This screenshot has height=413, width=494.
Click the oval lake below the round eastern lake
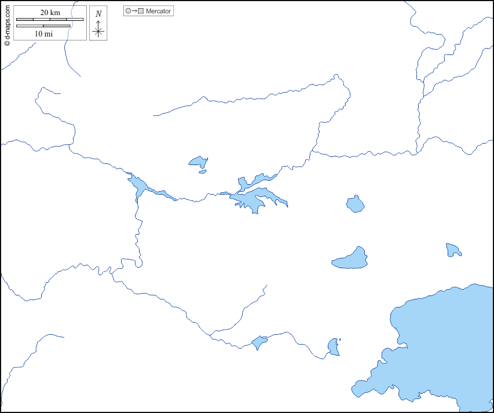point(352,260)
